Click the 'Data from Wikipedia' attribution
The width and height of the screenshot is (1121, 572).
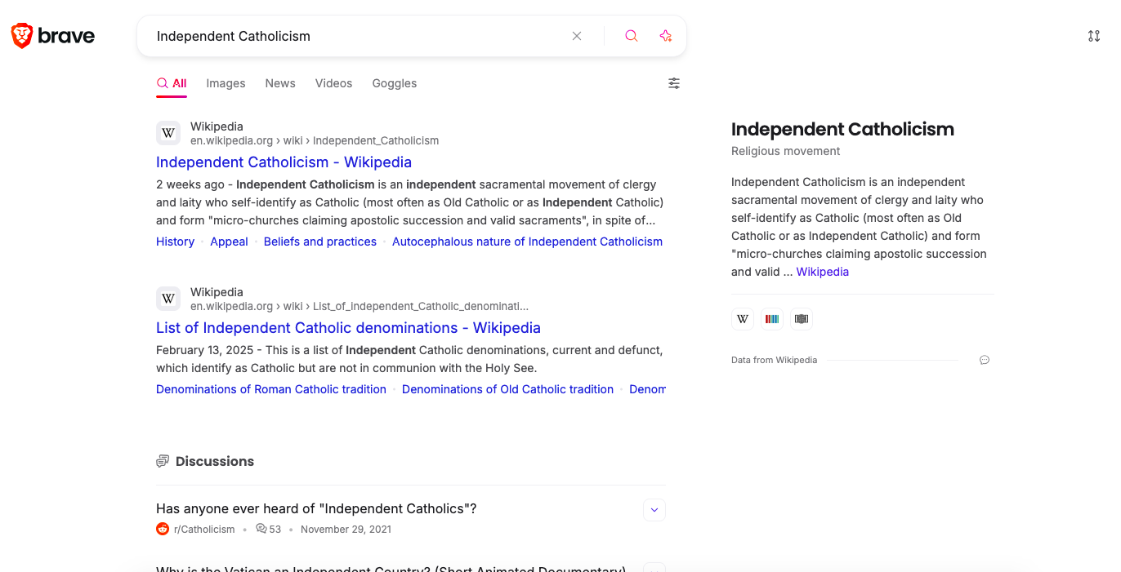(774, 360)
